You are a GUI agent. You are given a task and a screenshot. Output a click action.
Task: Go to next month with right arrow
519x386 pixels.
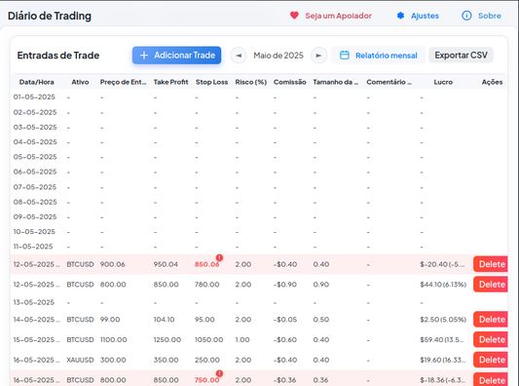click(x=318, y=56)
